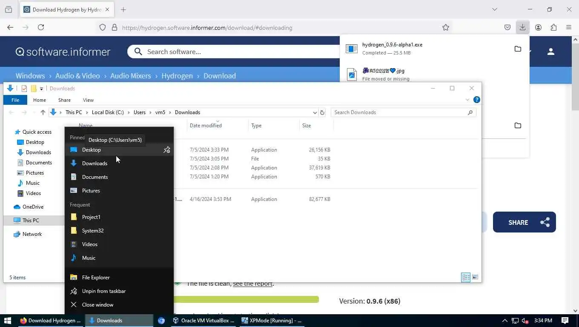Open the Customize Quick Access Toolbar dropdown

pyautogui.click(x=41, y=89)
